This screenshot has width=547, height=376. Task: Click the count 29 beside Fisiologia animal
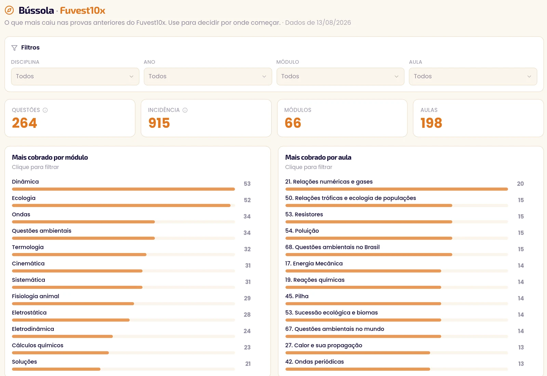pos(247,298)
